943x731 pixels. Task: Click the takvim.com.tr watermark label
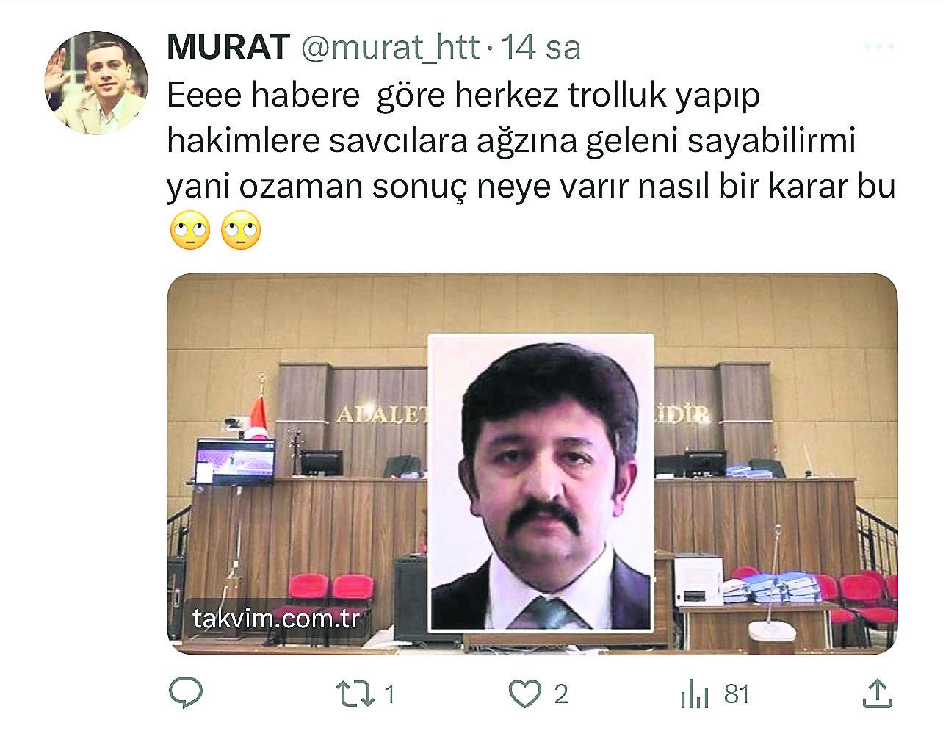click(x=276, y=619)
